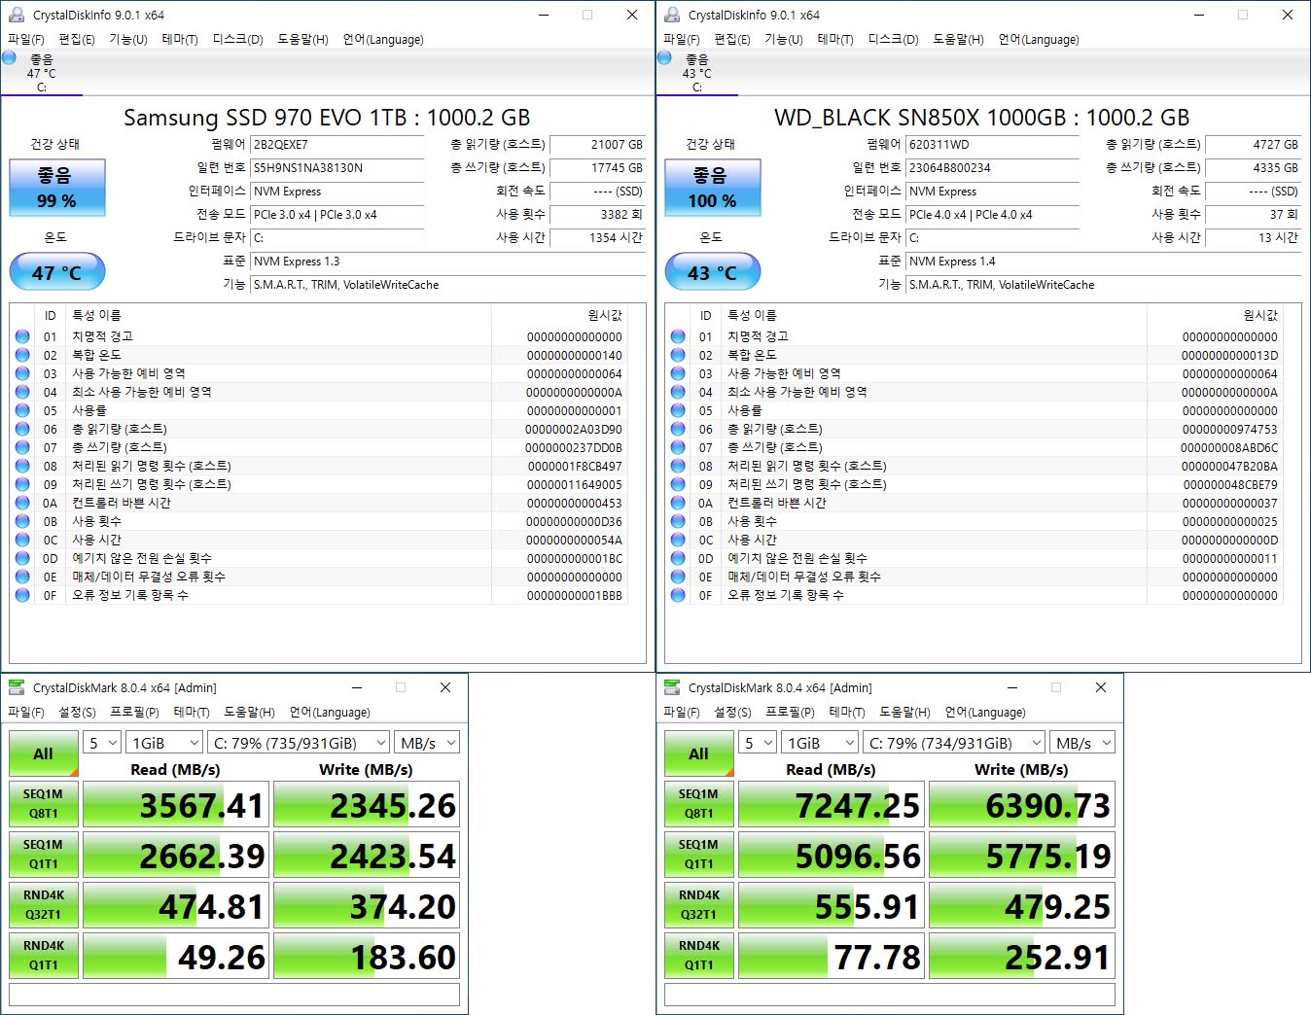Click the CrystalDiskMark app icon in the left benchmark window
The height and width of the screenshot is (1015, 1311).
click(x=17, y=687)
